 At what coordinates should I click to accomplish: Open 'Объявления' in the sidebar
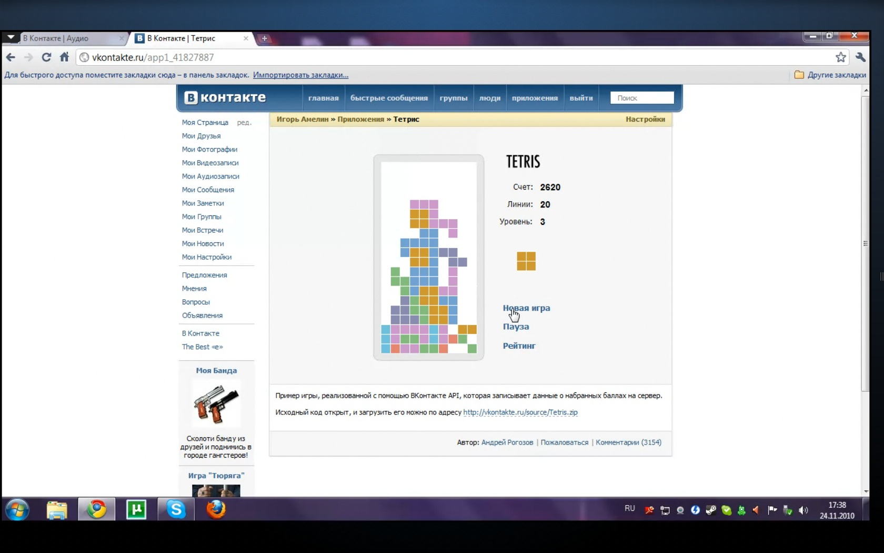pyautogui.click(x=202, y=315)
